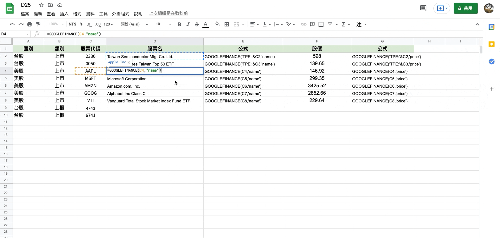Click the vertical scrollbar thumb

(x=481, y=49)
